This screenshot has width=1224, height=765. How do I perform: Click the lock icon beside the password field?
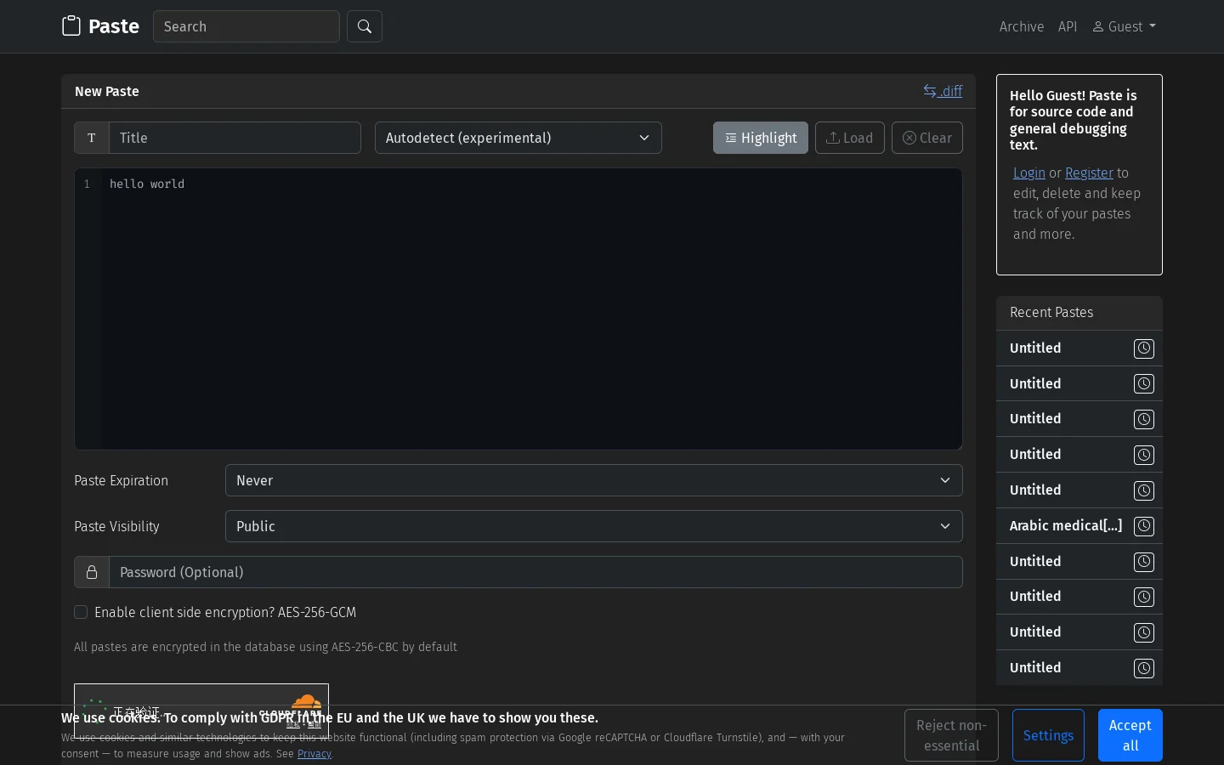coord(92,572)
